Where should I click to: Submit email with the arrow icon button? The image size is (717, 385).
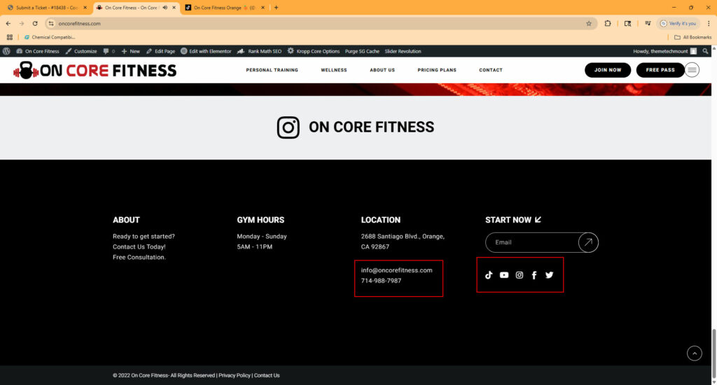click(x=588, y=242)
